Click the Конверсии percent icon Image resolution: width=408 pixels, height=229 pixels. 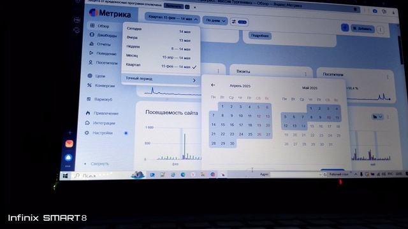[89, 85]
